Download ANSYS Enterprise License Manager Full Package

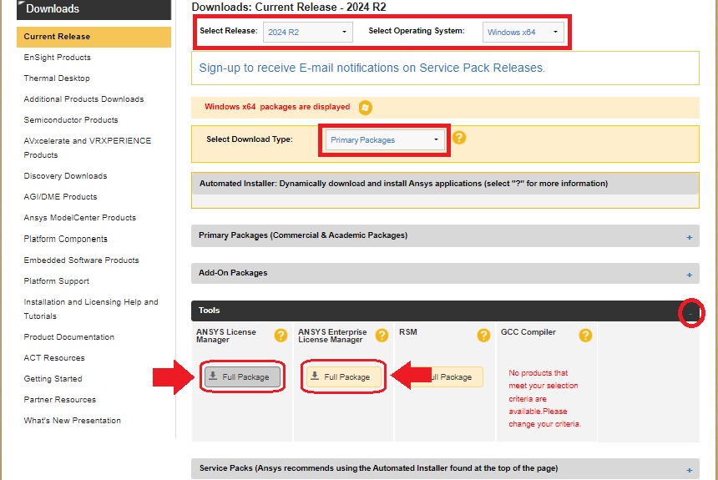(x=343, y=376)
